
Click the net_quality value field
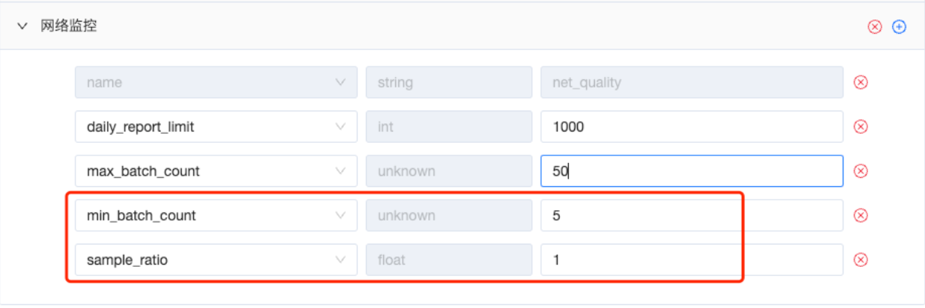point(692,82)
